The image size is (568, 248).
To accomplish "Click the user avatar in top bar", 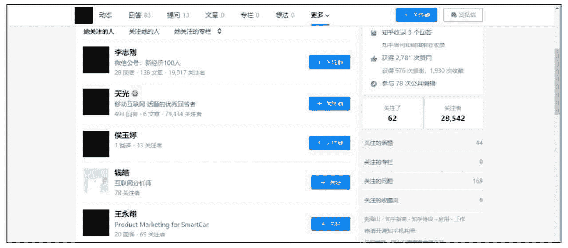I will tap(83, 15).
